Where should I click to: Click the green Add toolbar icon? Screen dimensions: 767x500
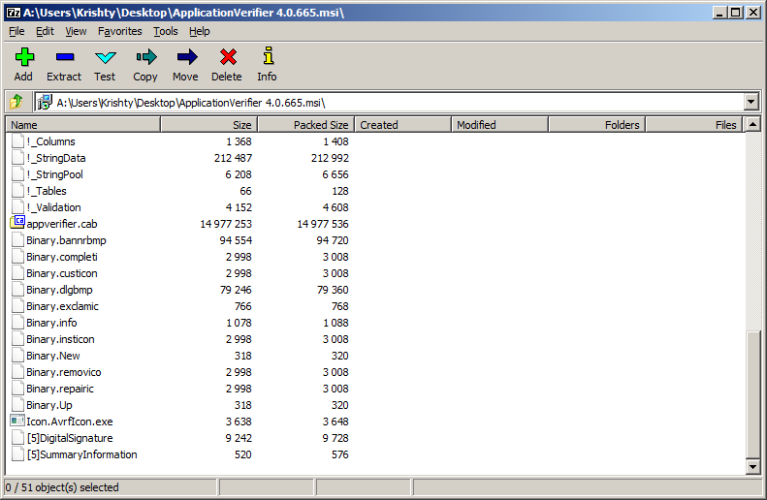pyautogui.click(x=23, y=58)
